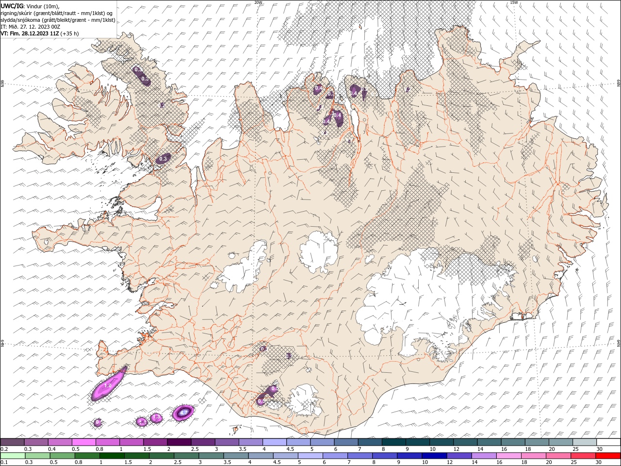Viewport: 621px width, 466px height.
Task: Choose the deep blue 10–12 lower swatch
Action: (x=434, y=456)
